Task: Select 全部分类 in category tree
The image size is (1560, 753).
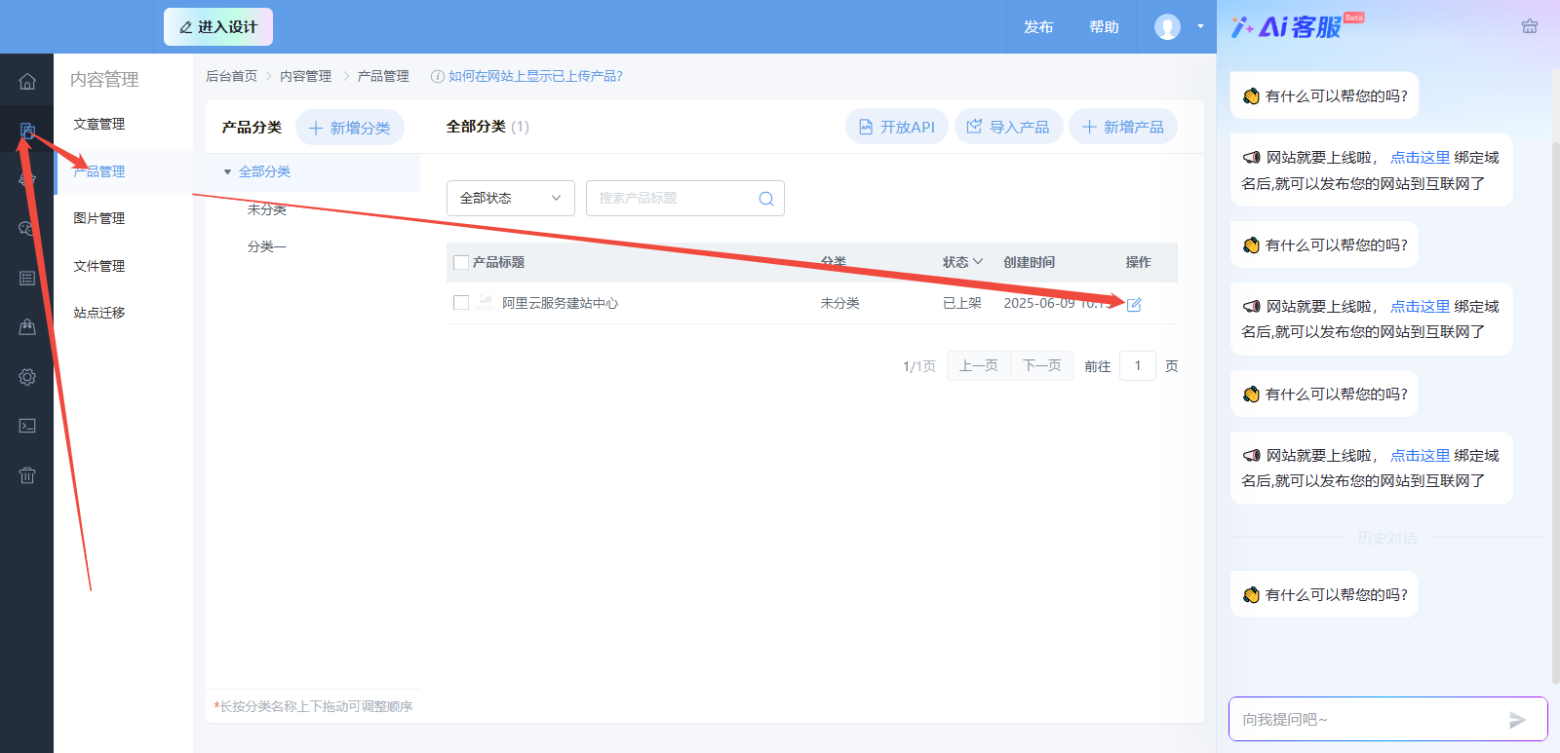Action: [265, 171]
